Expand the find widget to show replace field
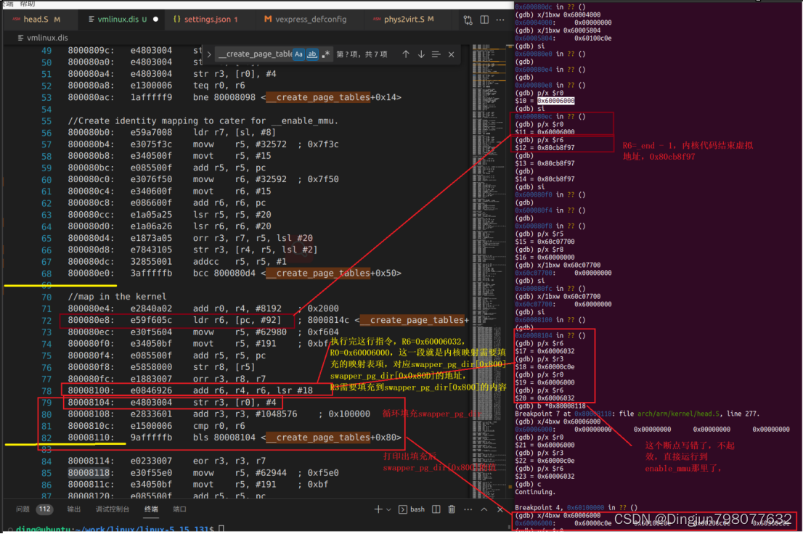The image size is (803, 534). (208, 55)
